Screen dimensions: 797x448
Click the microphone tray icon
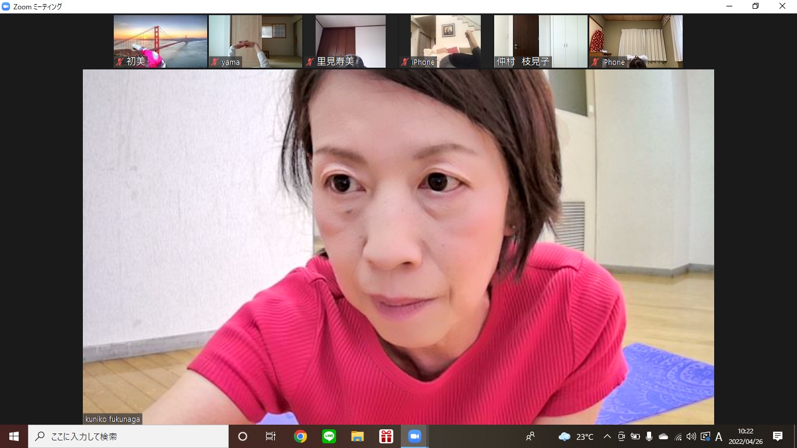[x=649, y=436]
